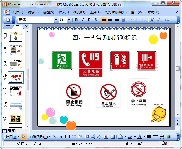Open the font name dropdown arrow
The width and height of the screenshot is (182, 149).
[x=56, y=20]
